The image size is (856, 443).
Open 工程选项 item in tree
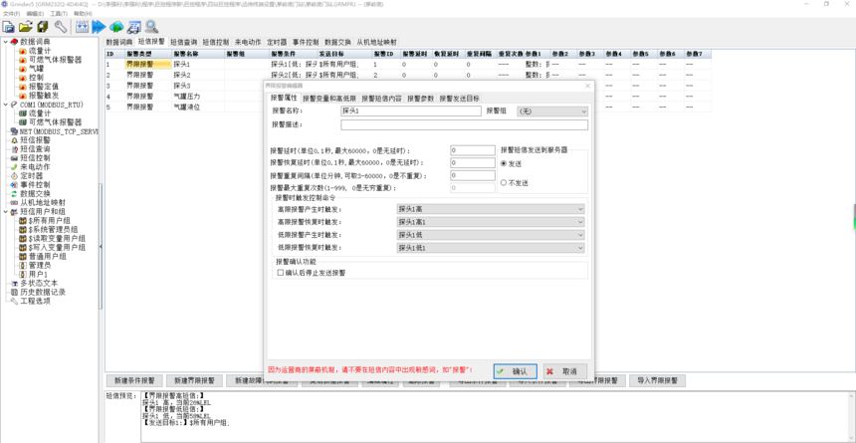(x=35, y=301)
